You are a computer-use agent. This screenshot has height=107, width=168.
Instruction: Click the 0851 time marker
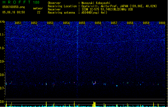18,23
